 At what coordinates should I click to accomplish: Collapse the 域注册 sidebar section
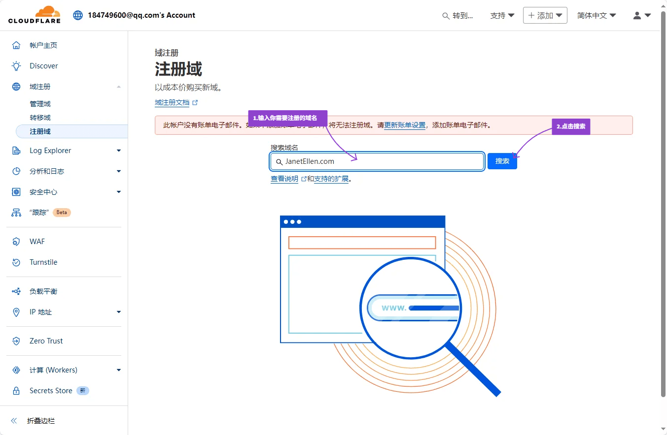118,87
